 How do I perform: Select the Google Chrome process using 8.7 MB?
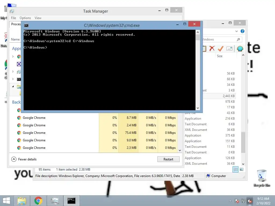[x=93, y=118]
